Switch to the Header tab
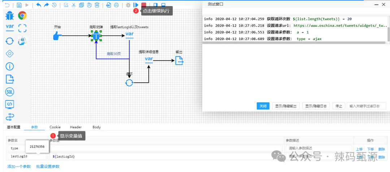 tap(76, 127)
